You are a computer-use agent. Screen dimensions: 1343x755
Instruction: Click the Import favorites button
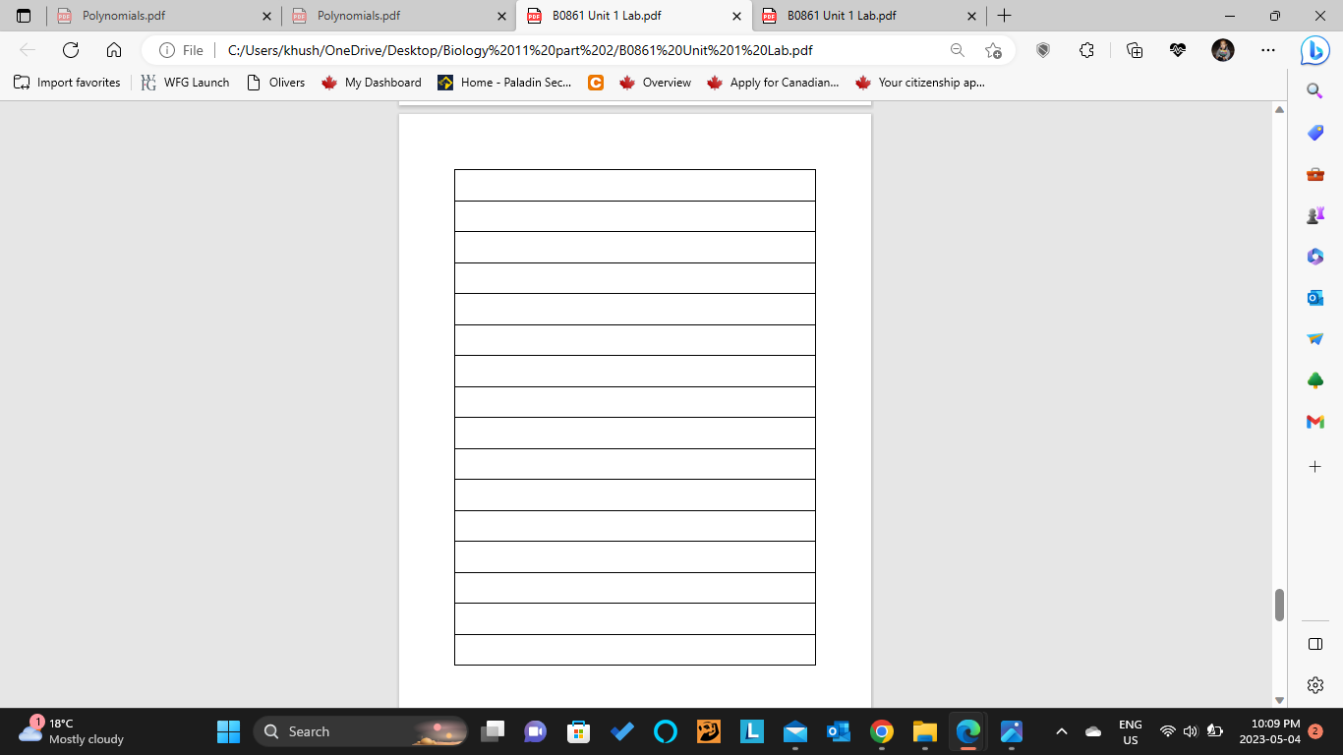(x=69, y=83)
